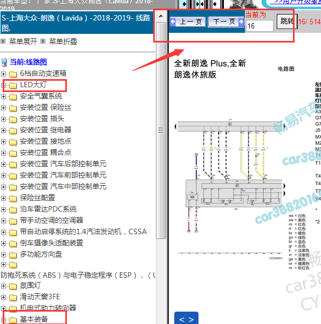Select the 倒车摄像头适配装置 item
Viewport: 321px width, 324px height.
click(x=52, y=243)
